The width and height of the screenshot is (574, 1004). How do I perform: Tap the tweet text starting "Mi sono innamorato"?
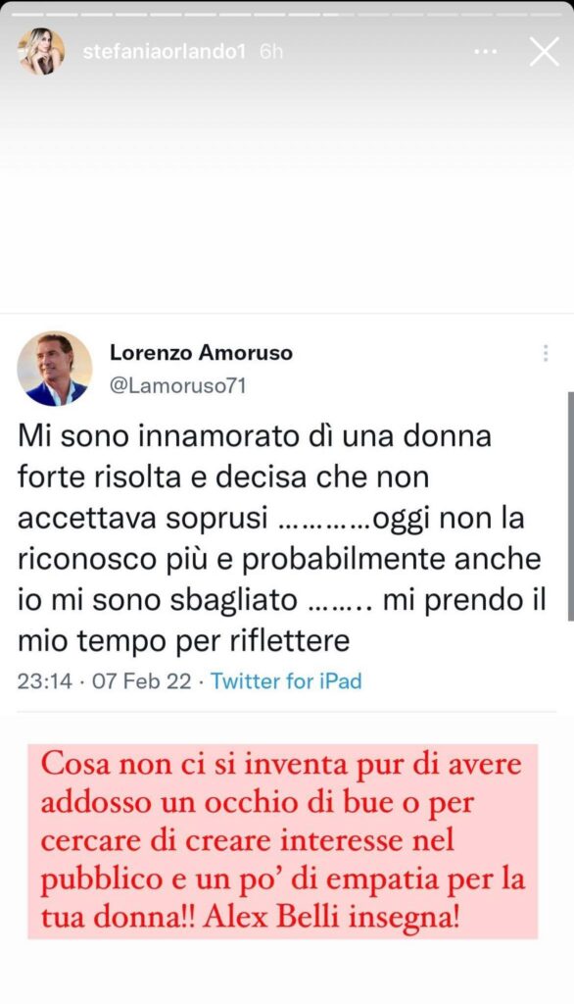click(x=281, y=538)
